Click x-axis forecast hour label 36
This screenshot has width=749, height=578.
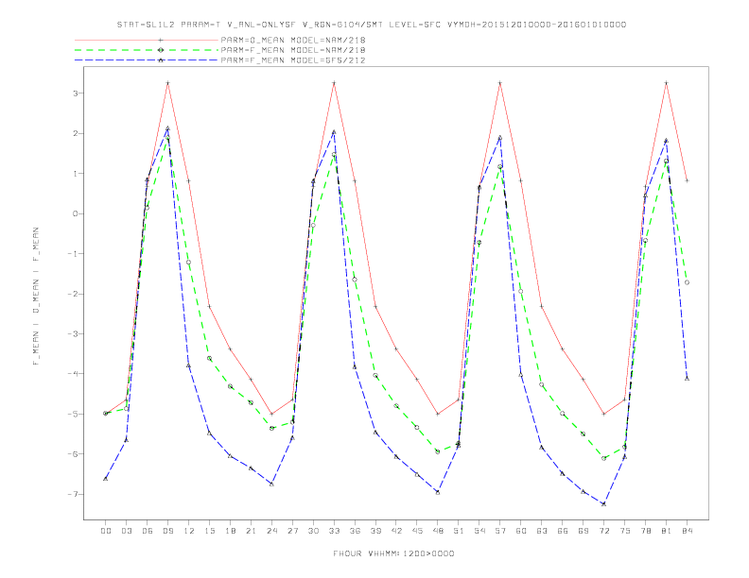355,531
